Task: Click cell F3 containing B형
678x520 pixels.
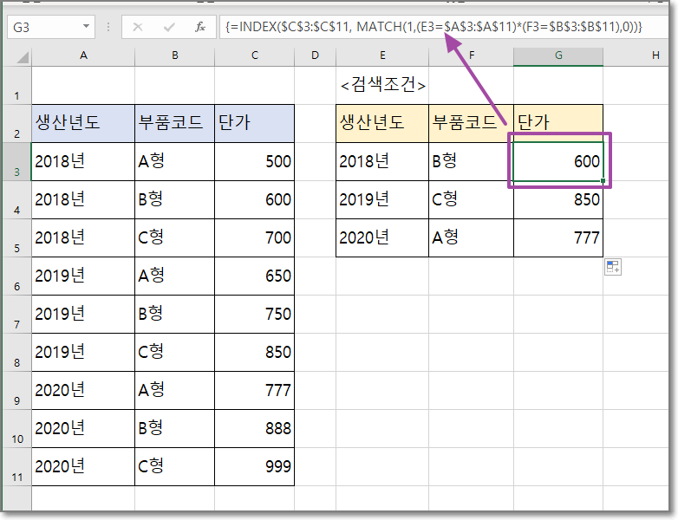Action: coord(472,162)
